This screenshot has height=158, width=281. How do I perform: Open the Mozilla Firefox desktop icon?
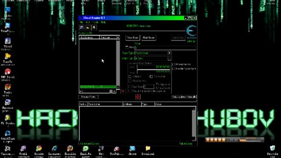pyautogui.click(x=70, y=149)
